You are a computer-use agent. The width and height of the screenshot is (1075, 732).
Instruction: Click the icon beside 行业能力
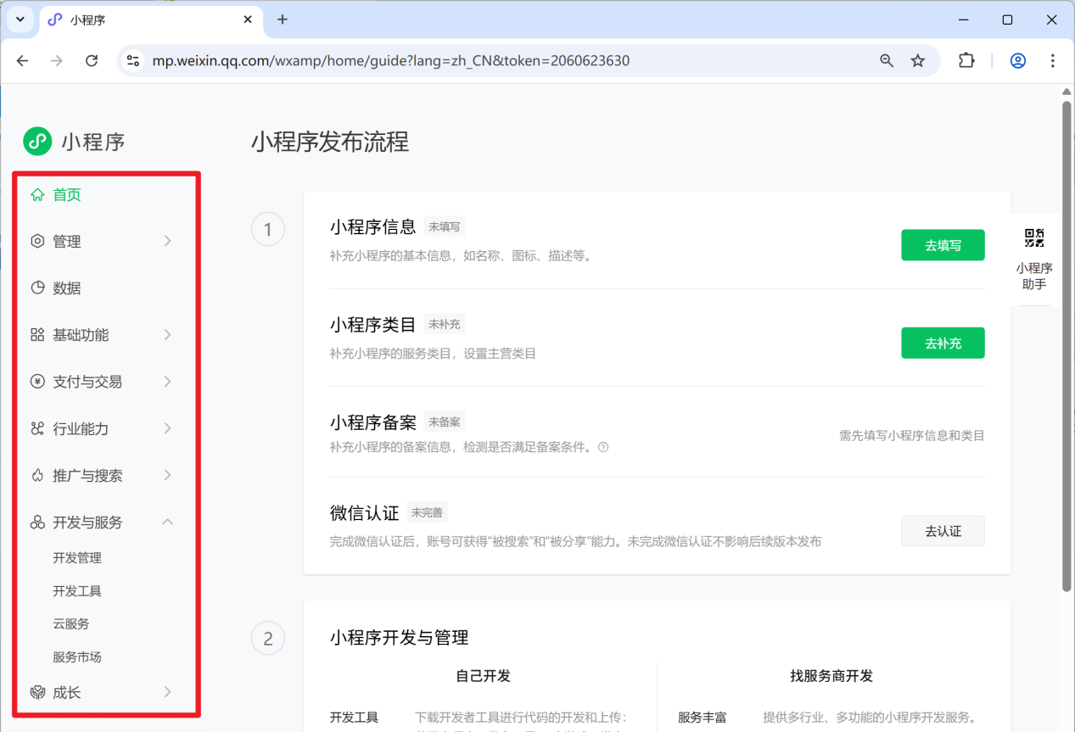pos(37,428)
